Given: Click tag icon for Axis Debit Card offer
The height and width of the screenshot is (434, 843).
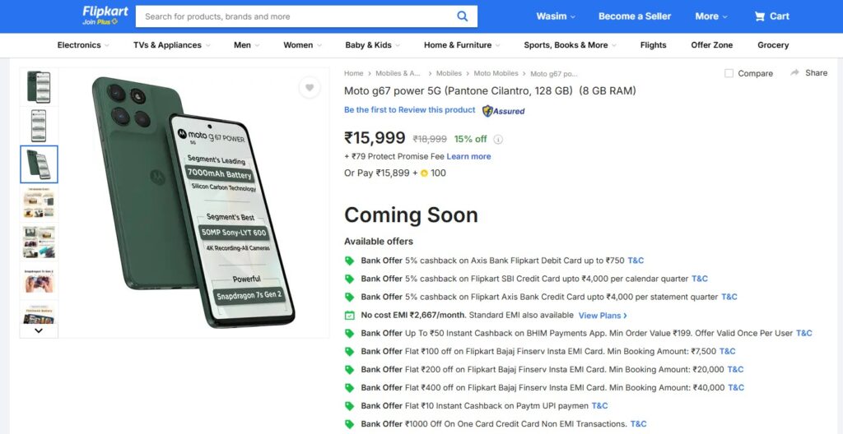Looking at the screenshot, I should (x=349, y=261).
